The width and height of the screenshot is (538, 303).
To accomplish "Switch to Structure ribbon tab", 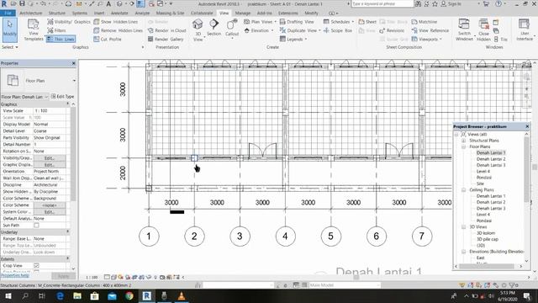I will pos(57,13).
